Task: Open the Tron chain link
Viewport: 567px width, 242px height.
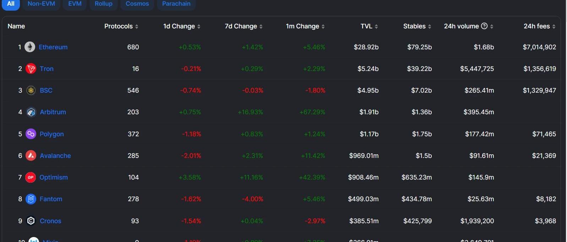Action: coord(47,69)
